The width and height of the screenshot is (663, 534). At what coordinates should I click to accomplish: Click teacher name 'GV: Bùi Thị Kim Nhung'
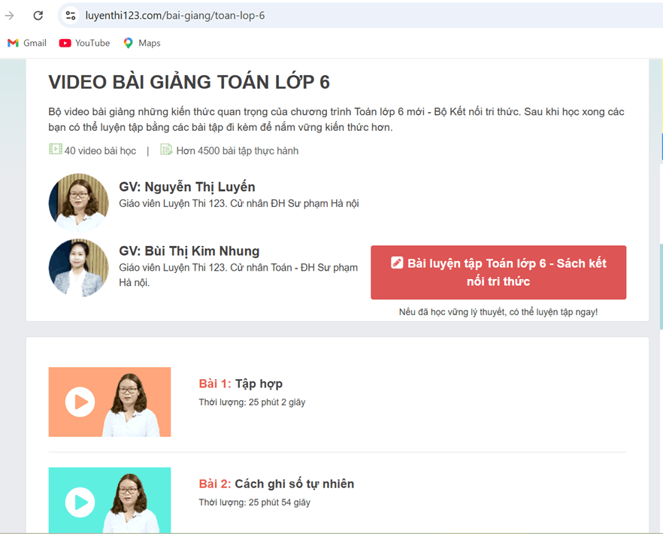point(189,251)
